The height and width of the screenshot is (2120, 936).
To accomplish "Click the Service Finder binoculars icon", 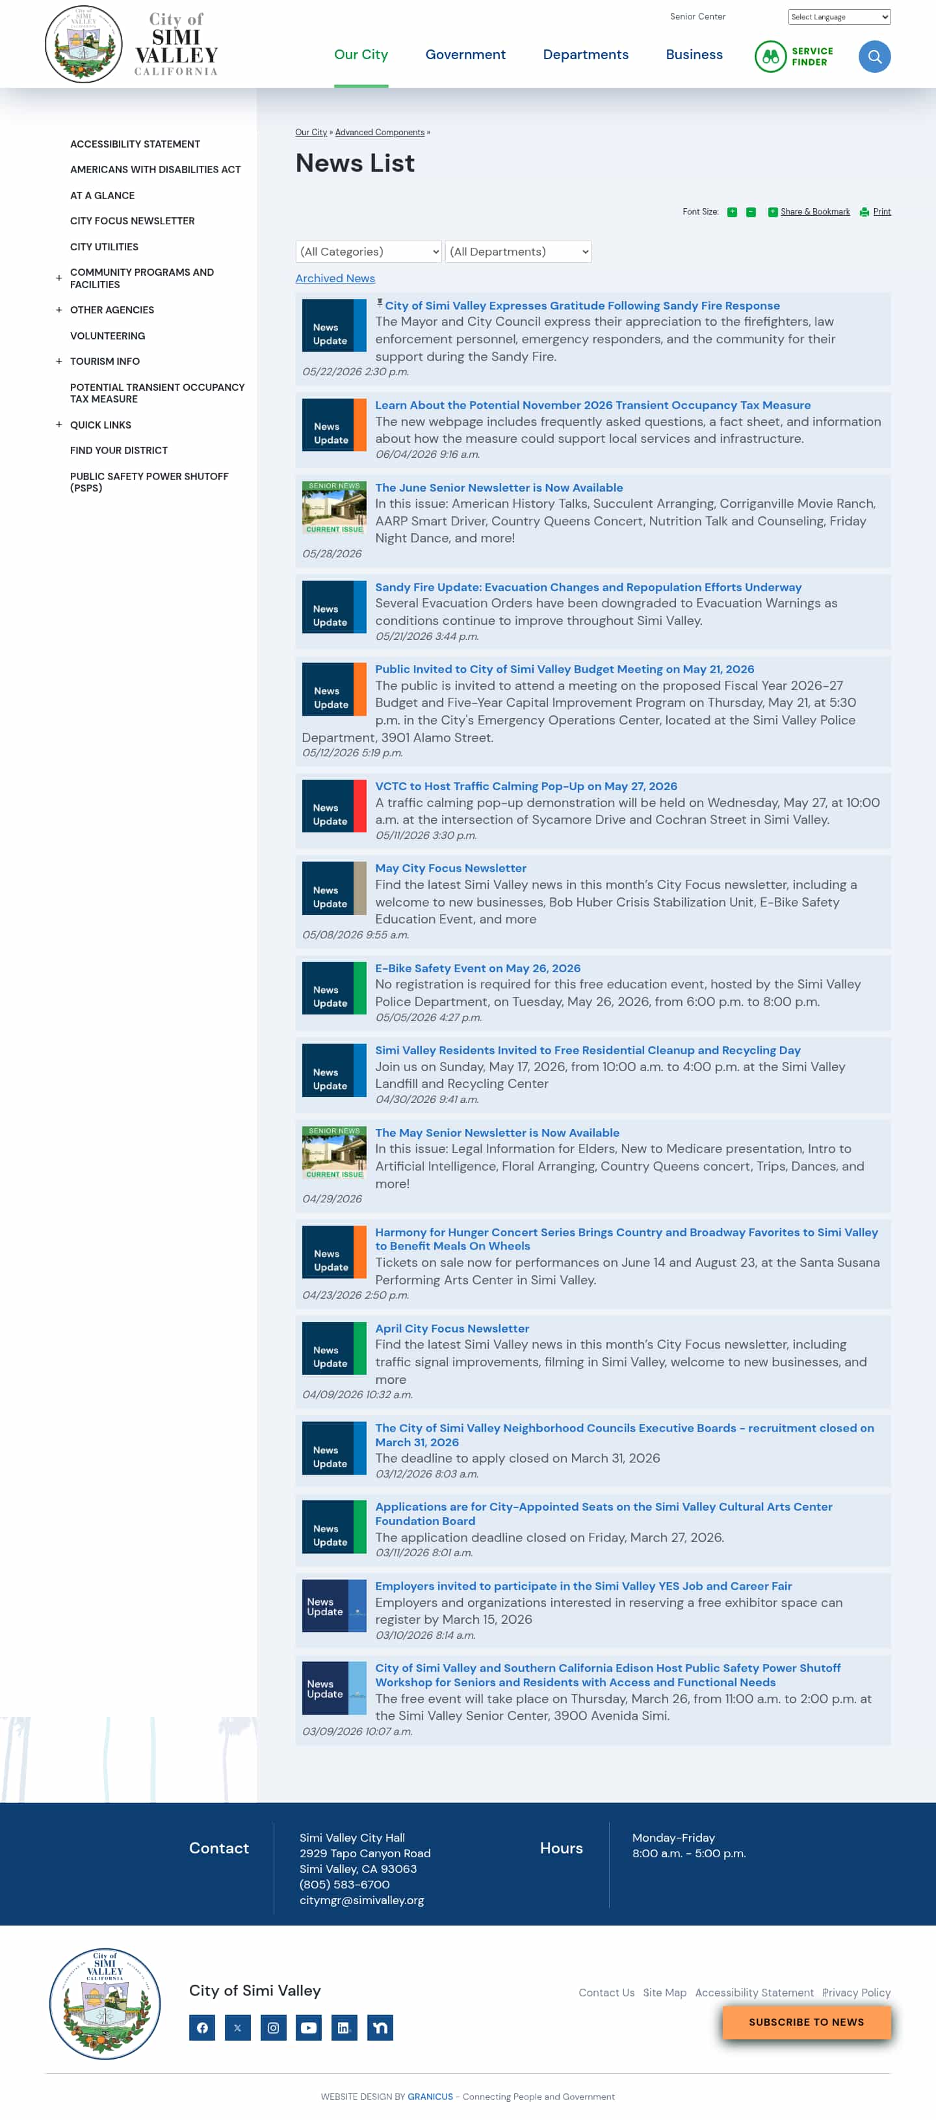I will click(x=771, y=57).
